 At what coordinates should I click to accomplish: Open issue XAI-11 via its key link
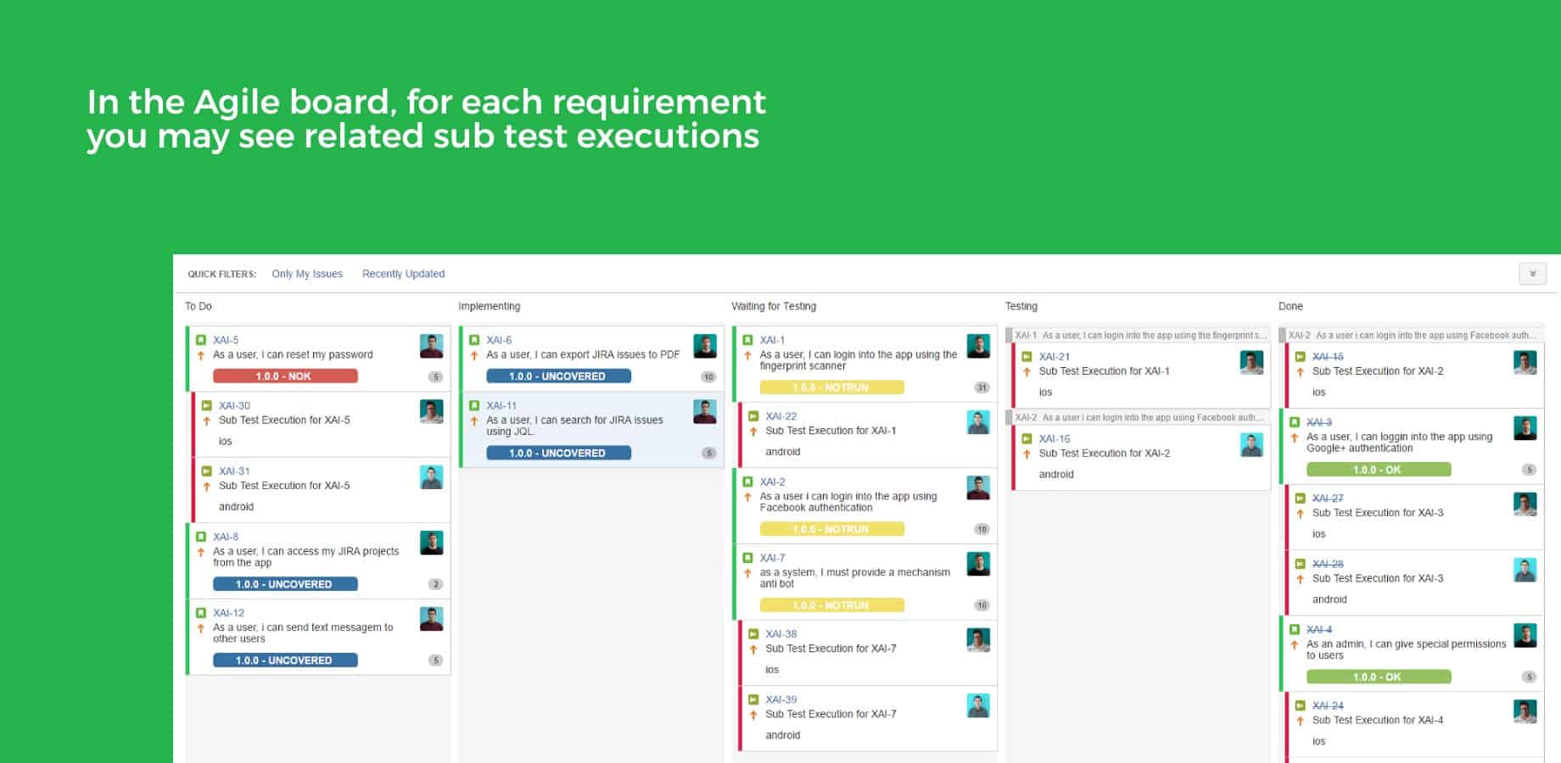501,405
